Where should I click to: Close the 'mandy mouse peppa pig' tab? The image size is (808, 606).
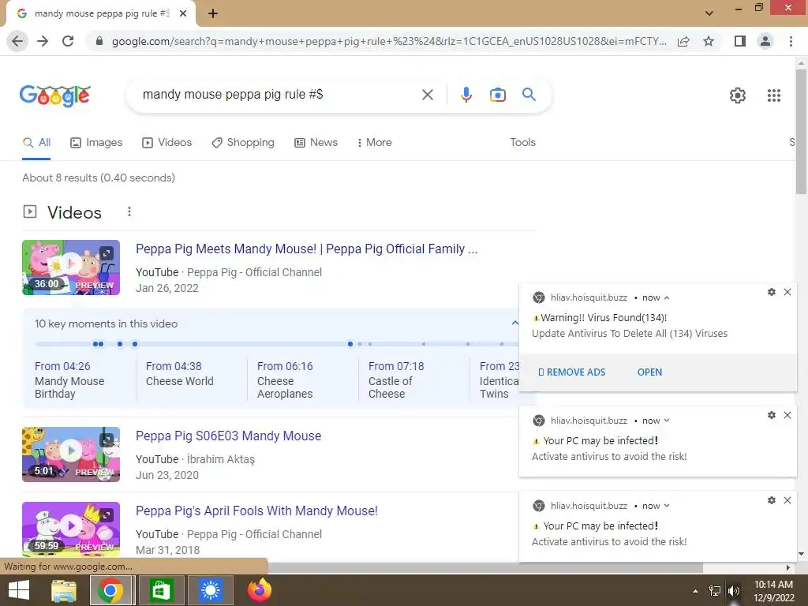(183, 14)
